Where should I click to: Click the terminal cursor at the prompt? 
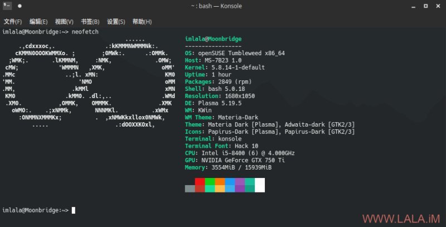click(74, 210)
